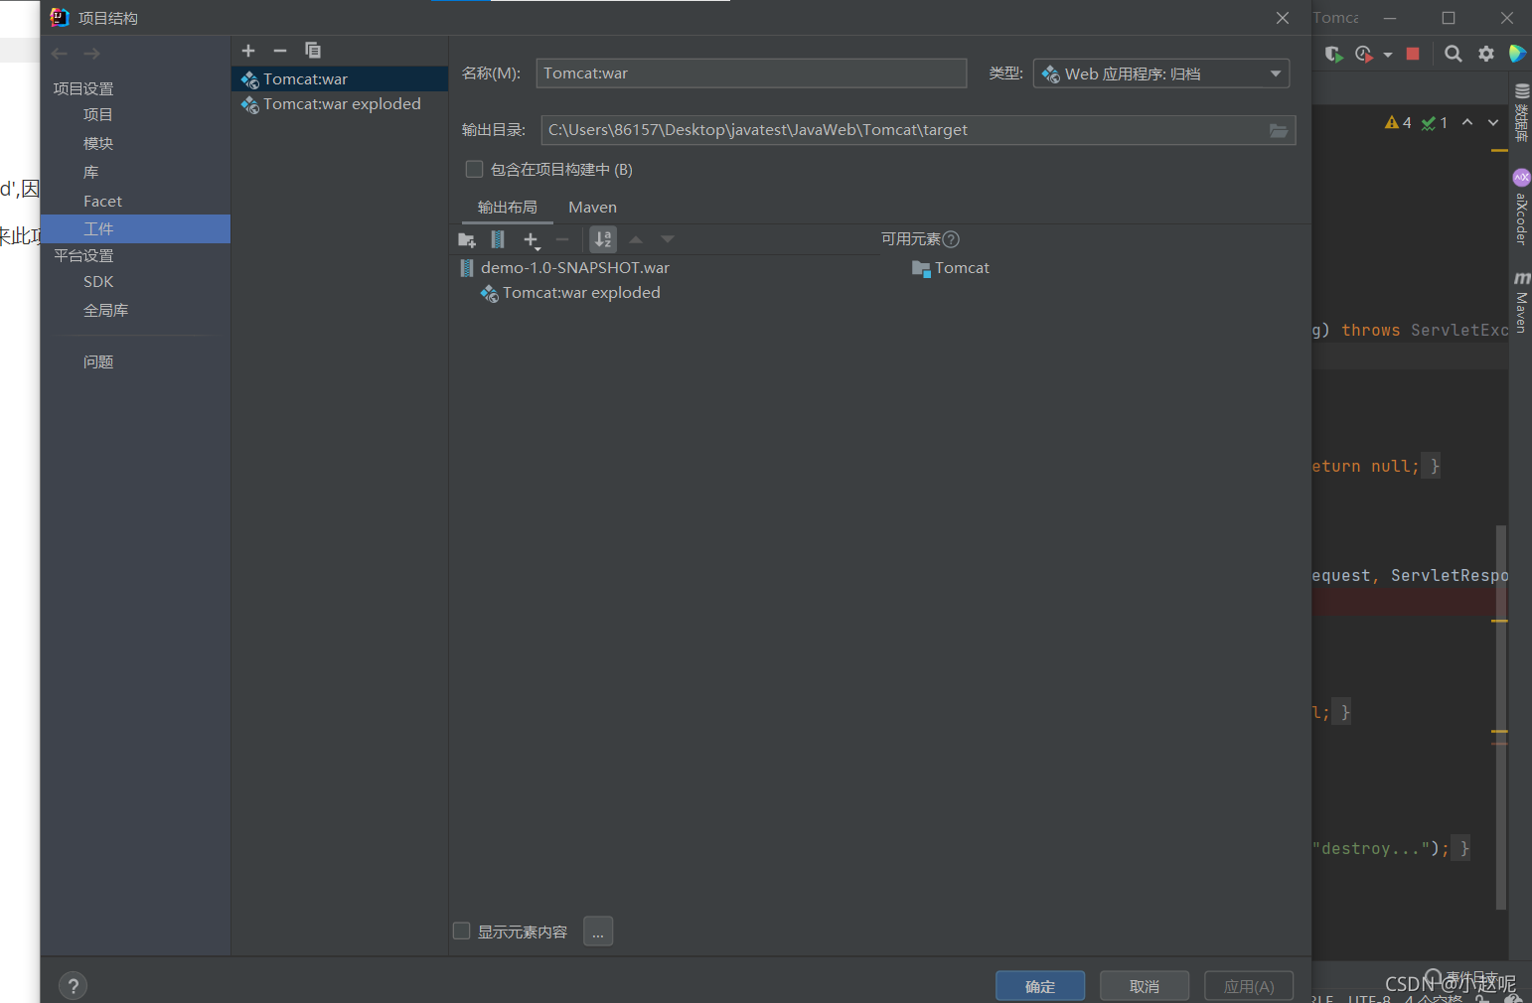Screen dimensions: 1532x1003
Task: Move output element down
Action: (668, 239)
